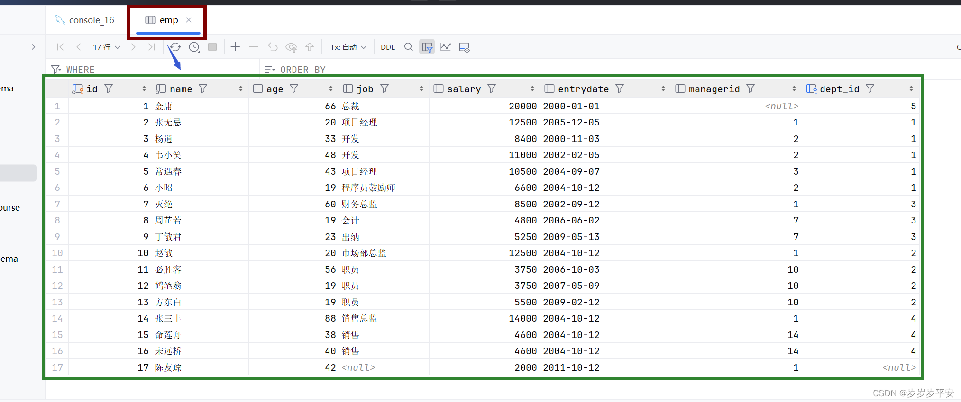Click the WHERE filter field

153,70
